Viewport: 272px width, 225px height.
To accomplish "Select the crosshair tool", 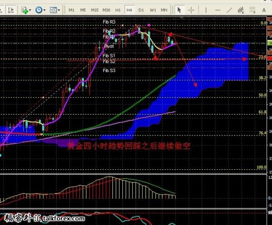I will (192, 10).
